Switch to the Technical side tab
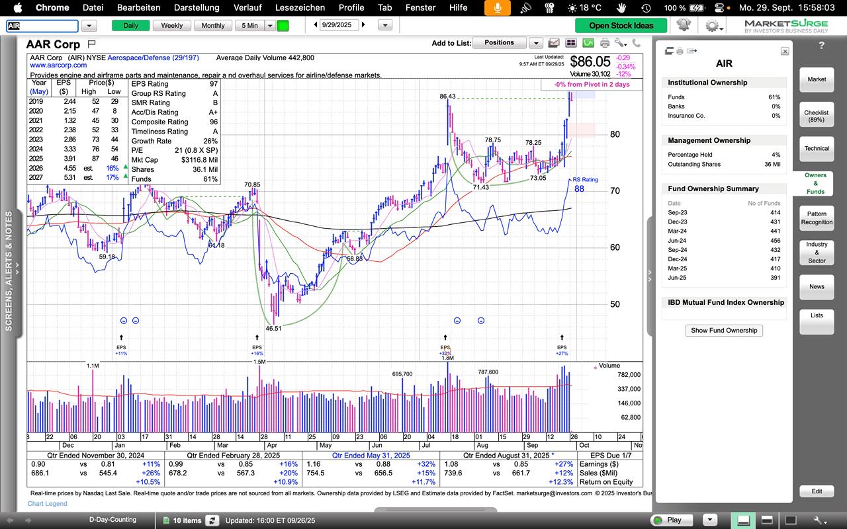 coord(816,148)
